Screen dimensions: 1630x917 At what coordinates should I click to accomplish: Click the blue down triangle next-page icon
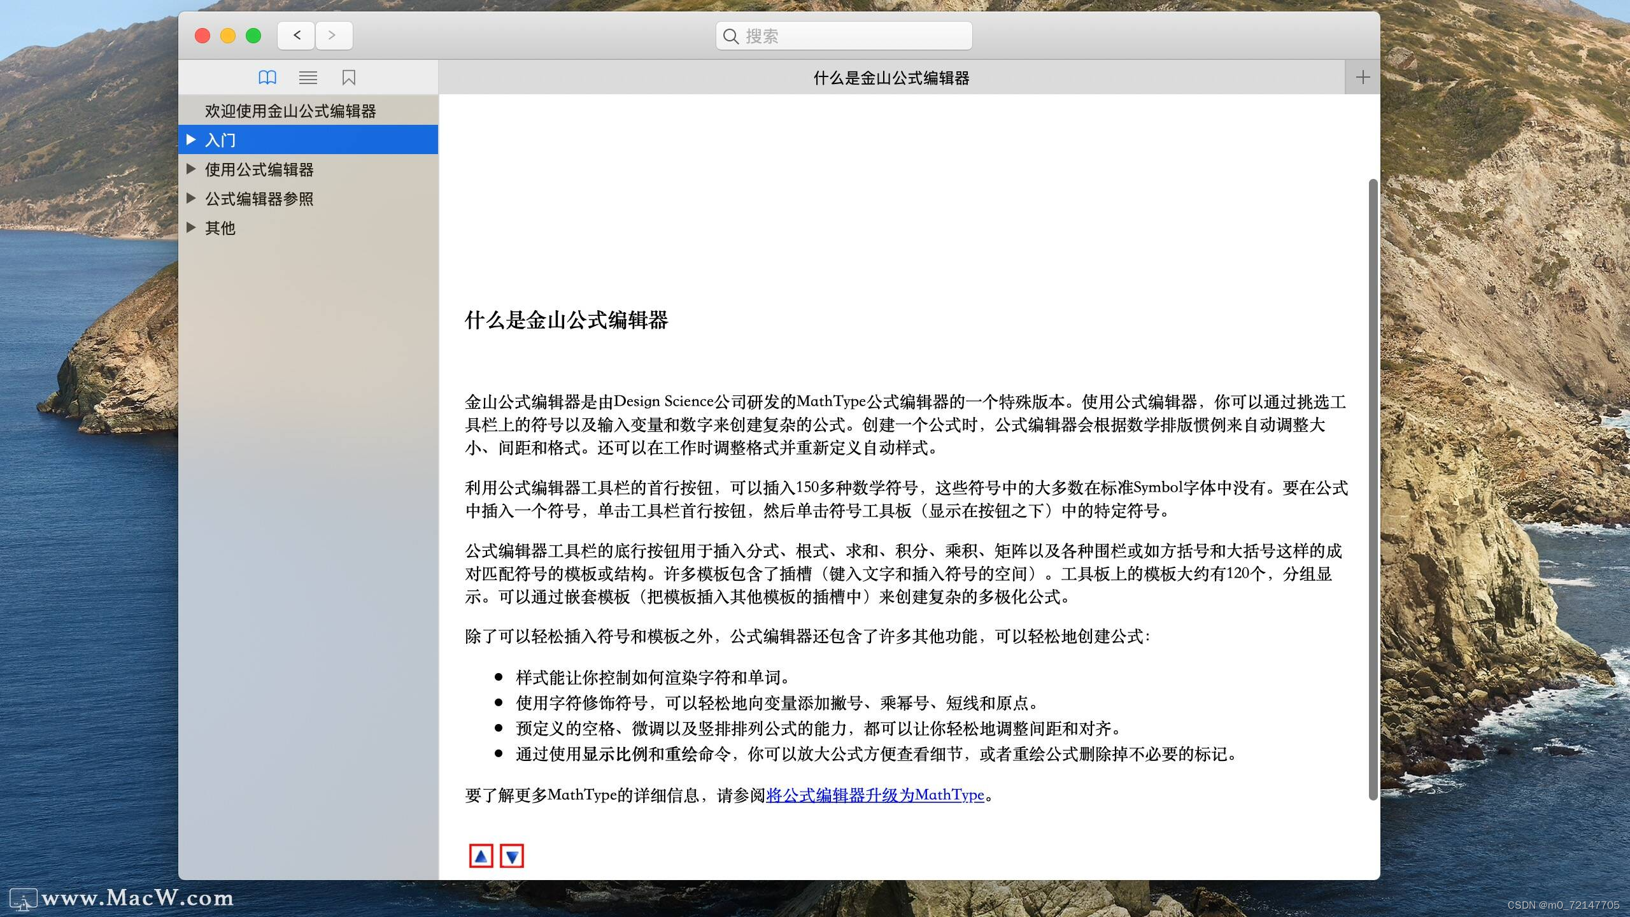tap(512, 857)
